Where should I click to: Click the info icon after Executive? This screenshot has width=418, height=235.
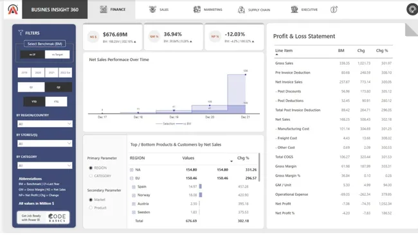pos(334,10)
